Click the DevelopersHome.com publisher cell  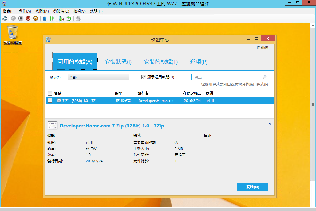pyautogui.click(x=156, y=100)
